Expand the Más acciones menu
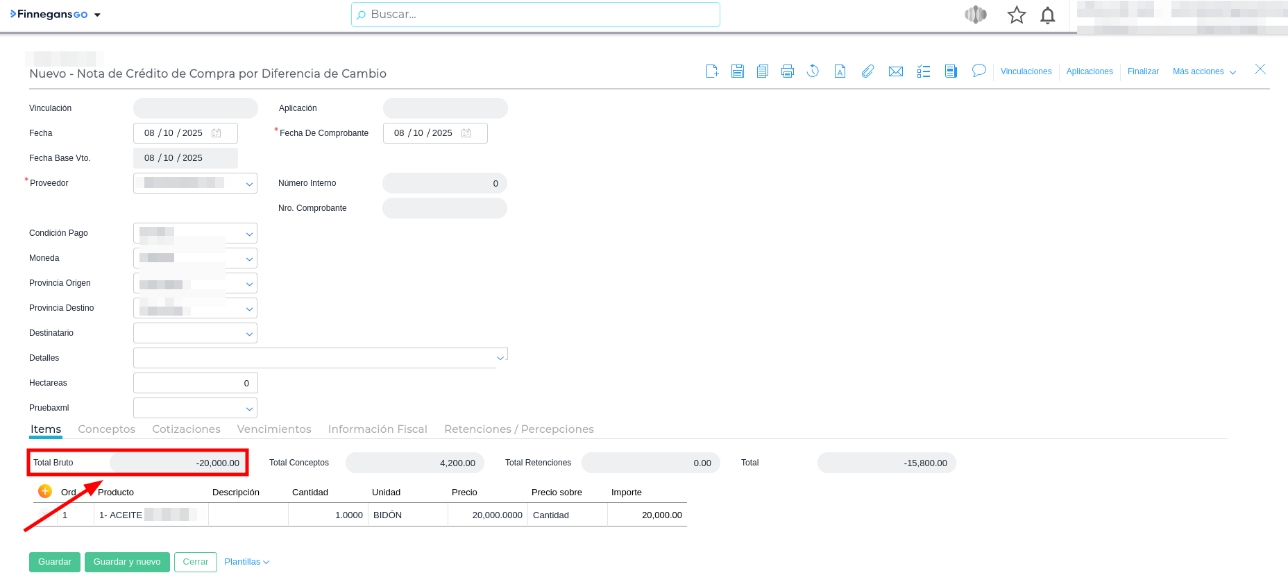1288x582 pixels. (x=1204, y=71)
